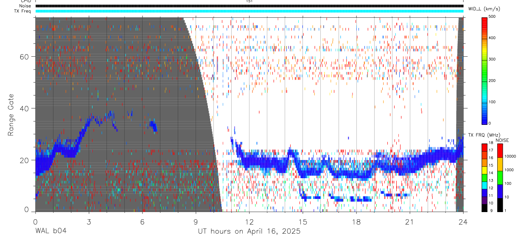Click the 24 tick on the UT axis

point(463,222)
